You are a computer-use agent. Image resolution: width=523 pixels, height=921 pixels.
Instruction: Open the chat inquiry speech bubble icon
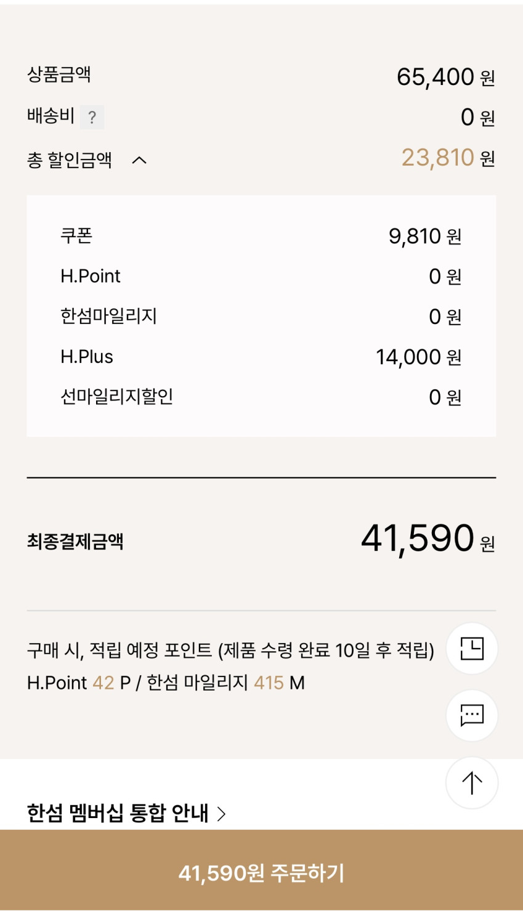(x=472, y=715)
